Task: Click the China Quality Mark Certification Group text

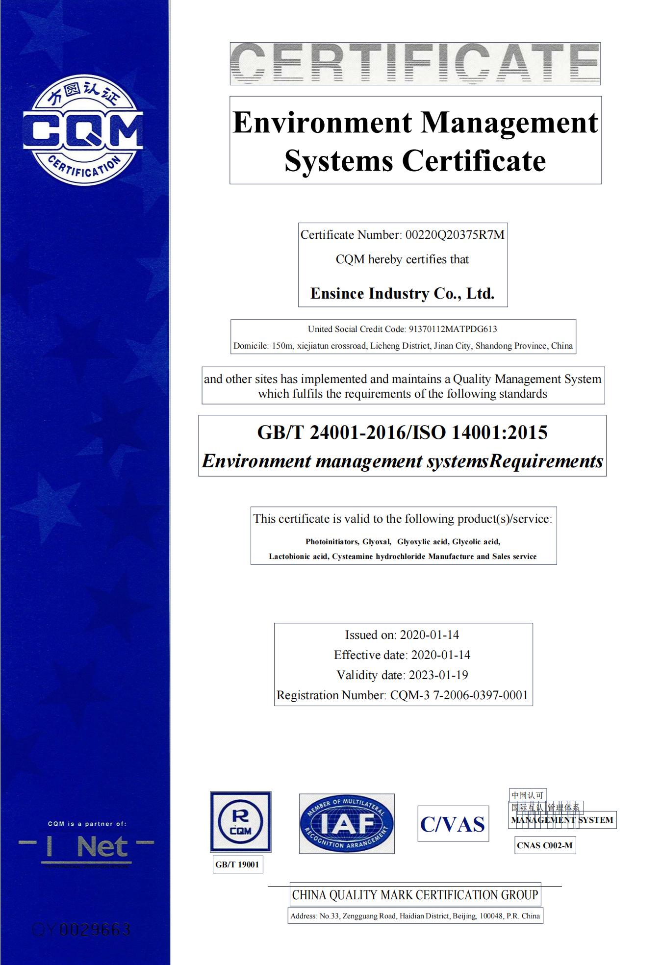Action: (x=415, y=895)
